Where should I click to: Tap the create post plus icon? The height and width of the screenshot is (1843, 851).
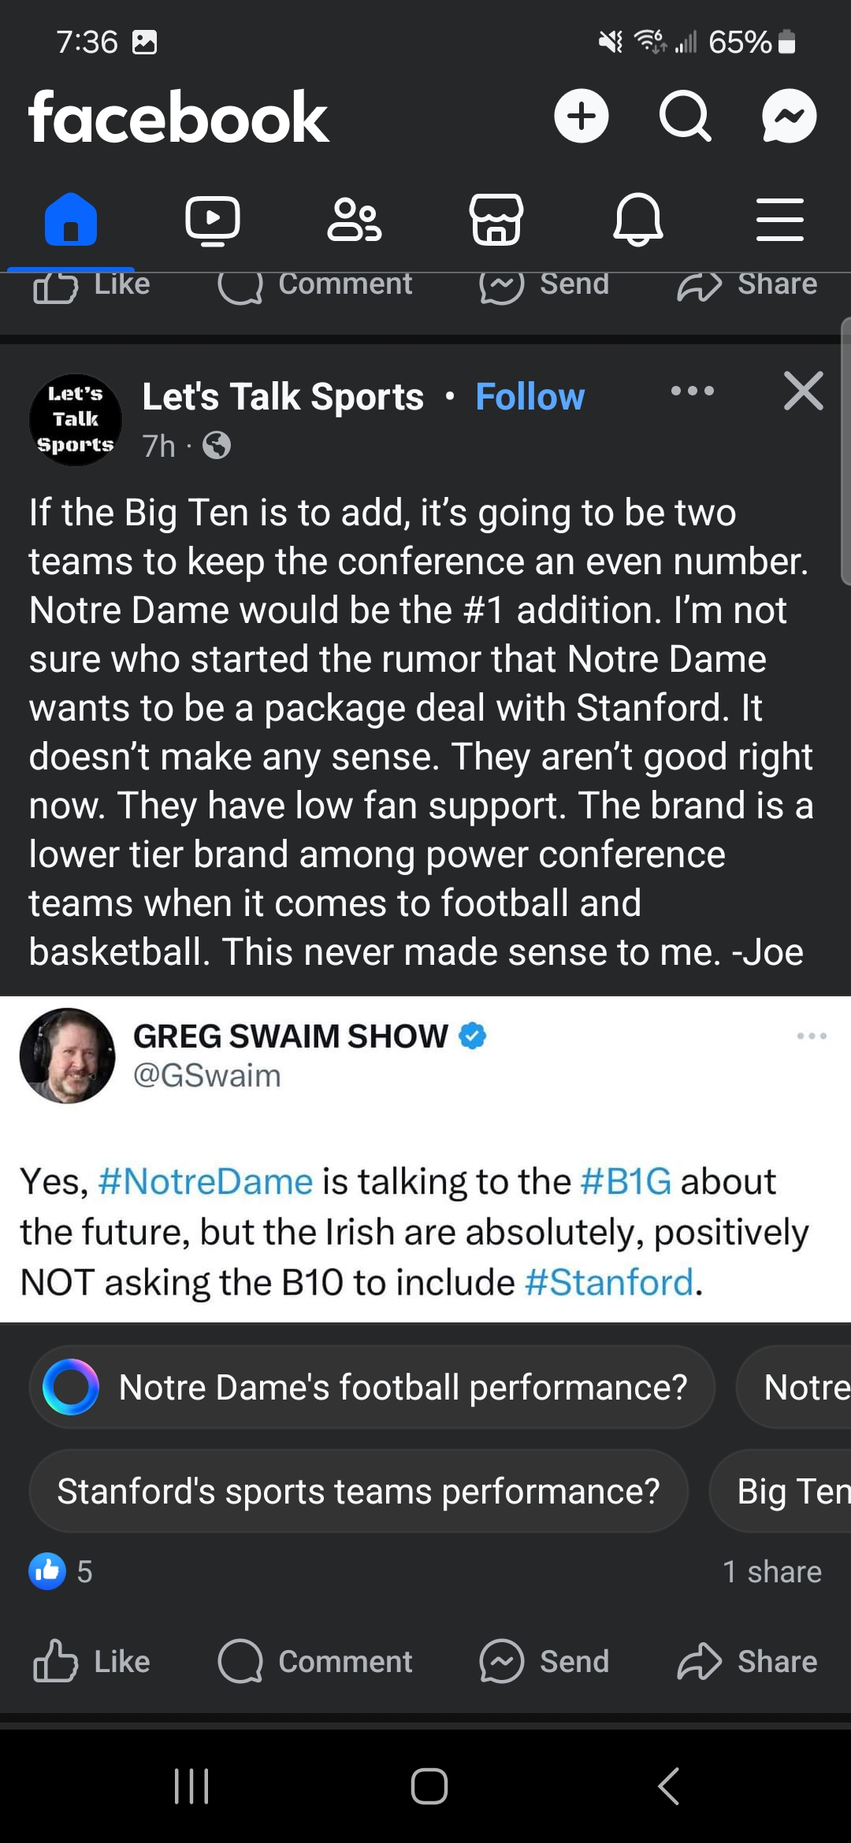(582, 117)
